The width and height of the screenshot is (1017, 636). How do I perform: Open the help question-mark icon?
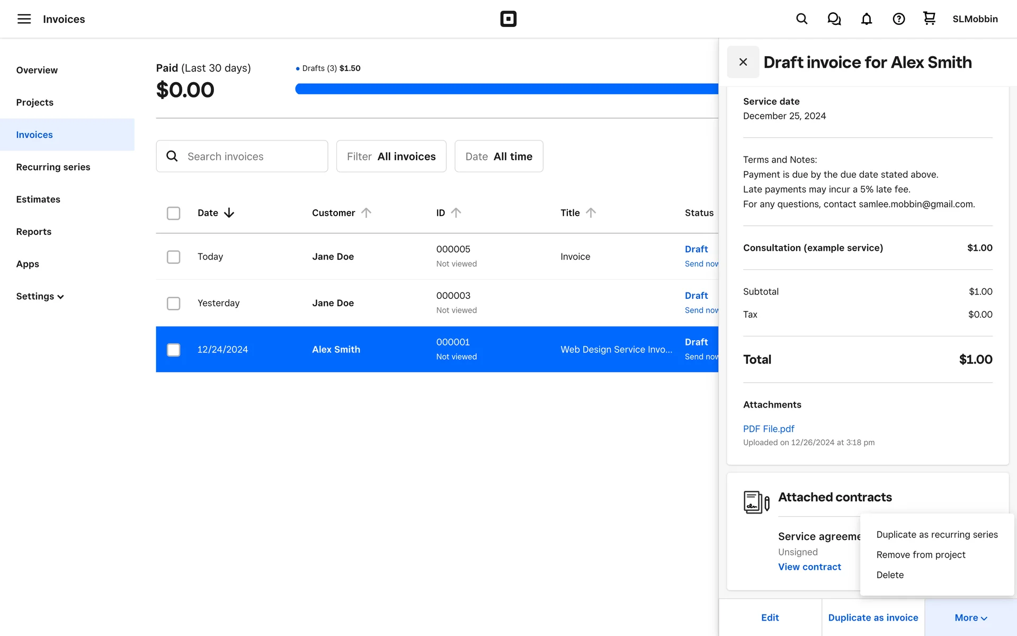tap(898, 19)
